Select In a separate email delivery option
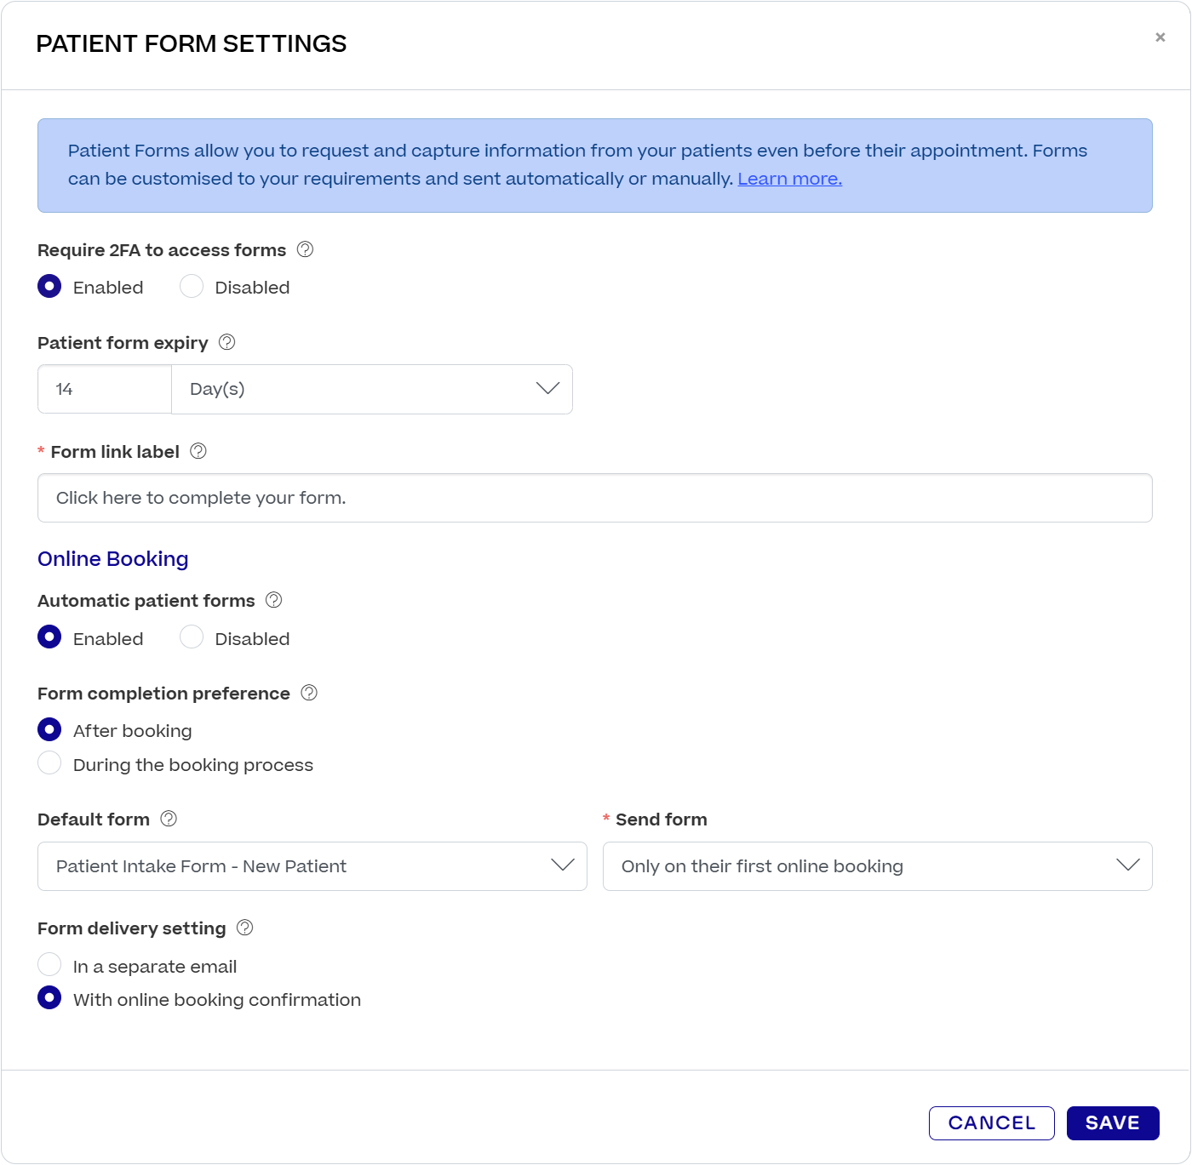 pyautogui.click(x=50, y=965)
